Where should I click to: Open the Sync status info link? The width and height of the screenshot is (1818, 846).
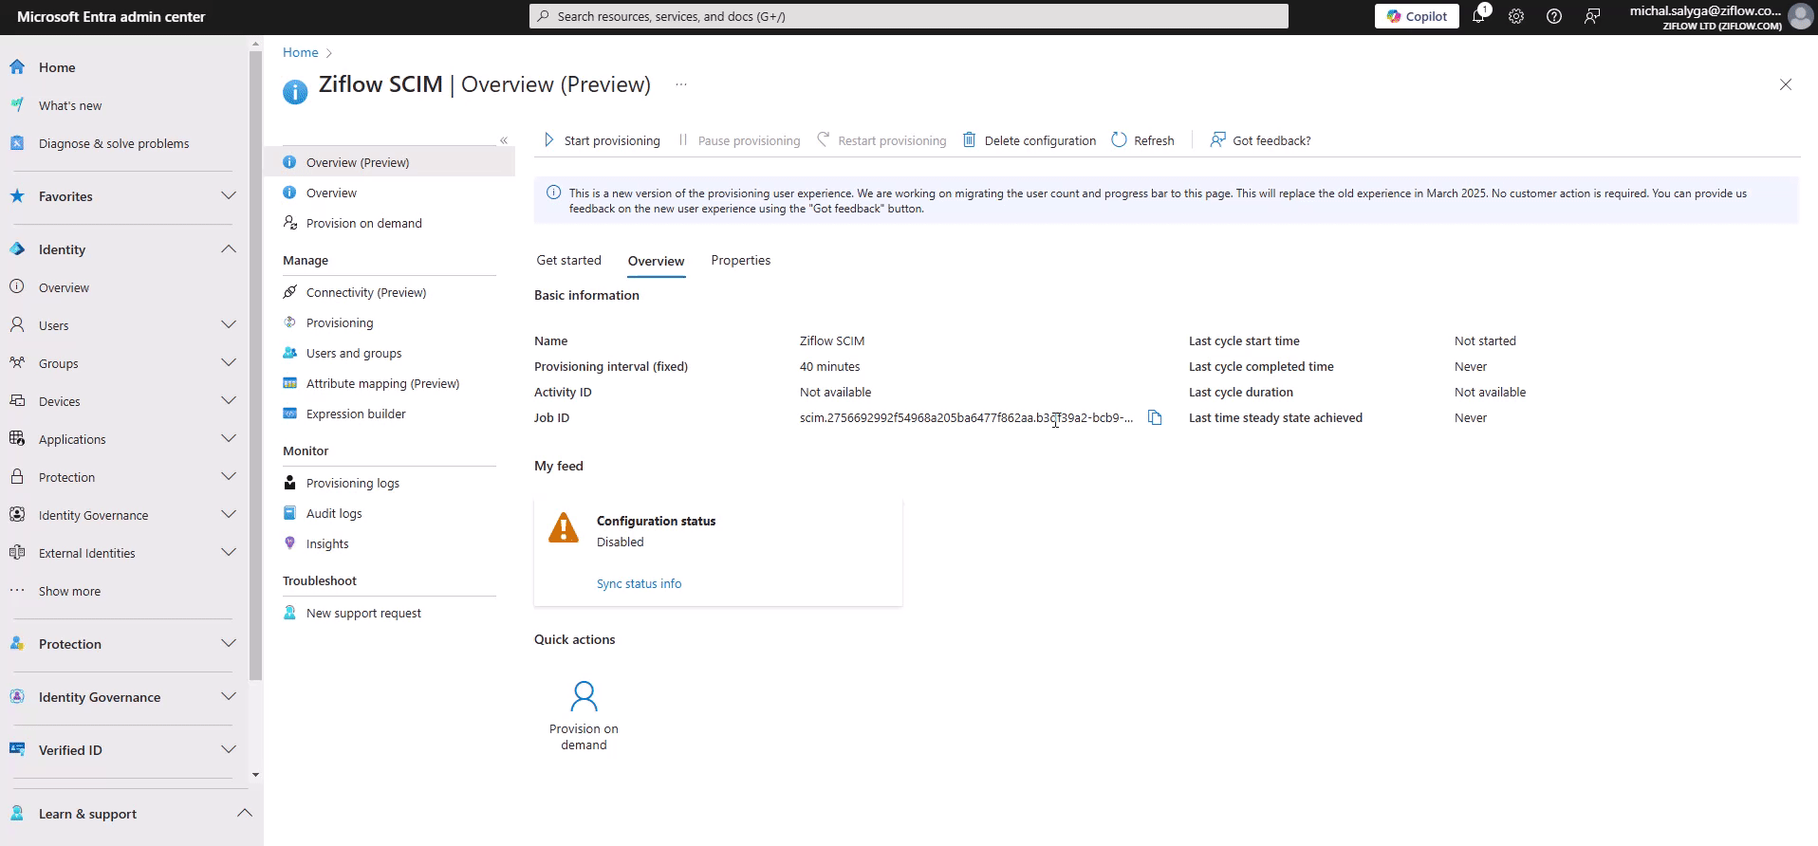(639, 584)
